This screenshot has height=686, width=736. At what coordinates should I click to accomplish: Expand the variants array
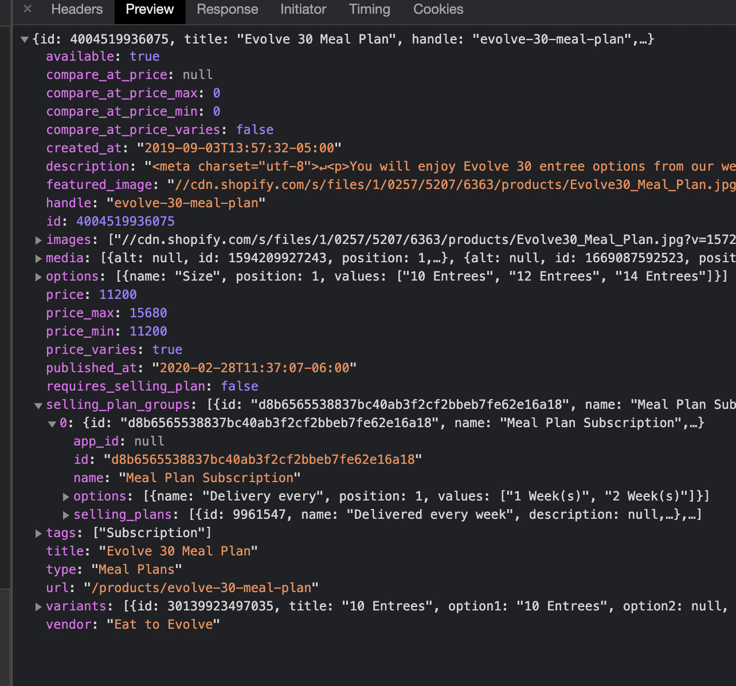38,606
